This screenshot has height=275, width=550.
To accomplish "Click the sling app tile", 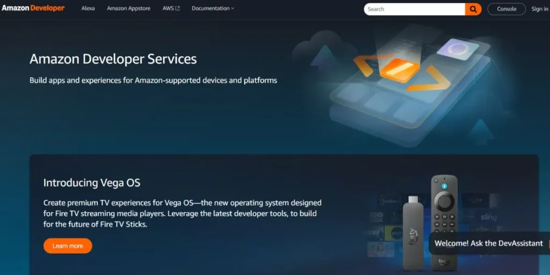I will 488,218.
